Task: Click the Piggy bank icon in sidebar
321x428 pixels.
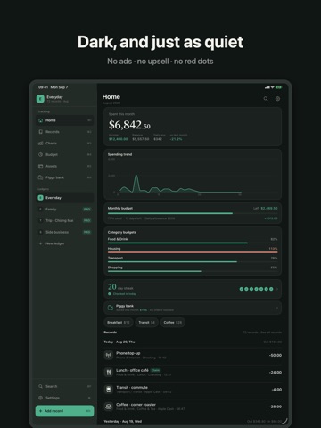Action: (41, 177)
